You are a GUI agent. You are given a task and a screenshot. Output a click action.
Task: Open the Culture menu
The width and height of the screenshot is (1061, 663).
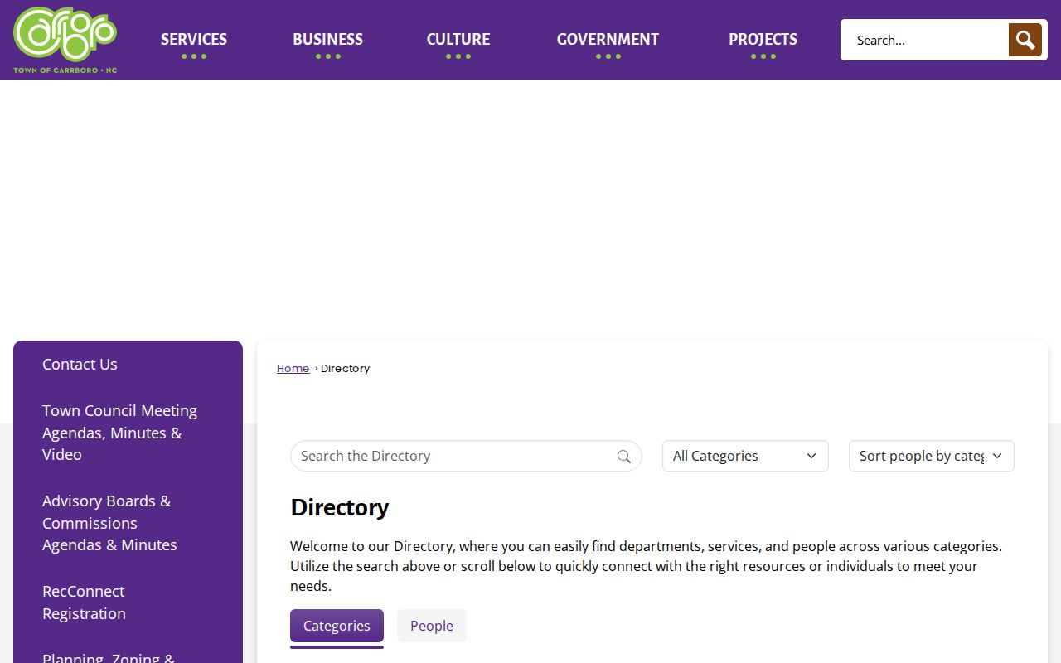point(458,40)
